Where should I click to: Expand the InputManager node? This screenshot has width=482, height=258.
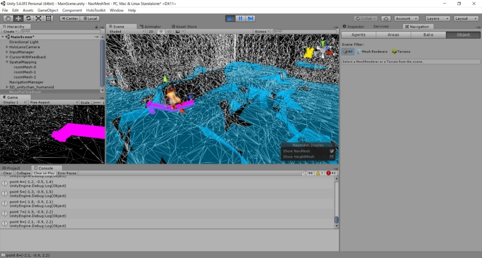[7, 52]
